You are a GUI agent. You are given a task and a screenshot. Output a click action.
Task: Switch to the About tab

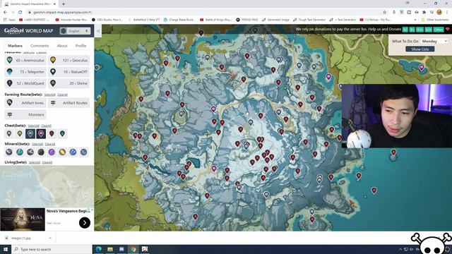62,46
